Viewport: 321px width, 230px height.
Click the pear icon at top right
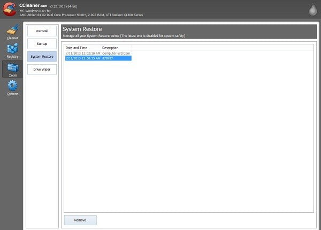point(313,10)
